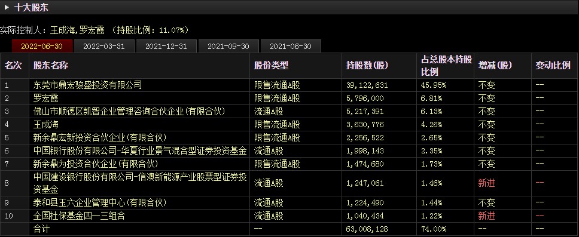Click the 1.22% holding ratio

point(432,216)
